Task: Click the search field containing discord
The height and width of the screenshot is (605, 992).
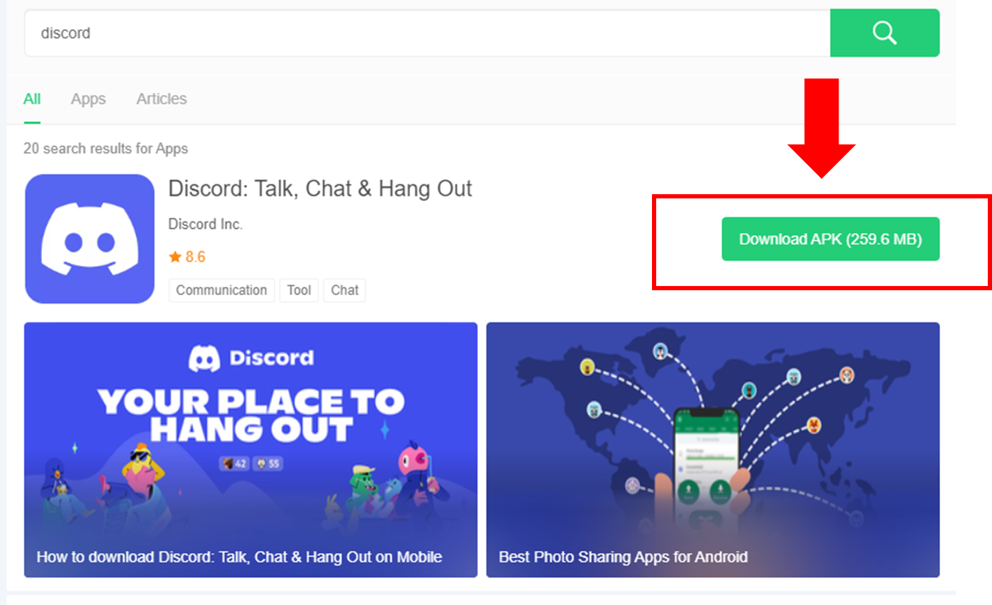Action: click(x=428, y=33)
